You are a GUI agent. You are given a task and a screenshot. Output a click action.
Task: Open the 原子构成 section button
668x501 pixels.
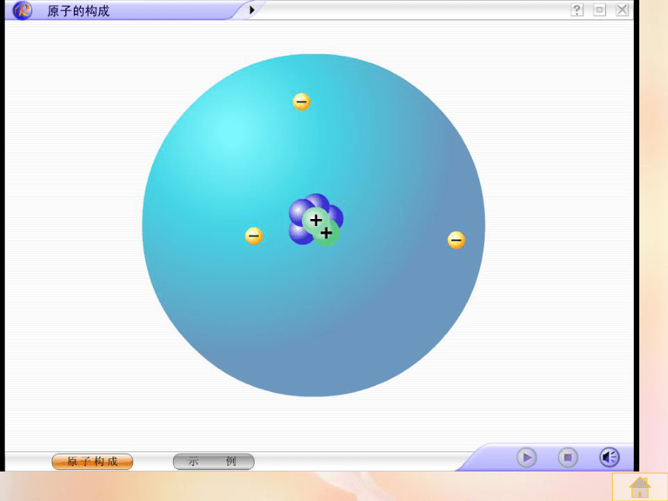(x=92, y=461)
